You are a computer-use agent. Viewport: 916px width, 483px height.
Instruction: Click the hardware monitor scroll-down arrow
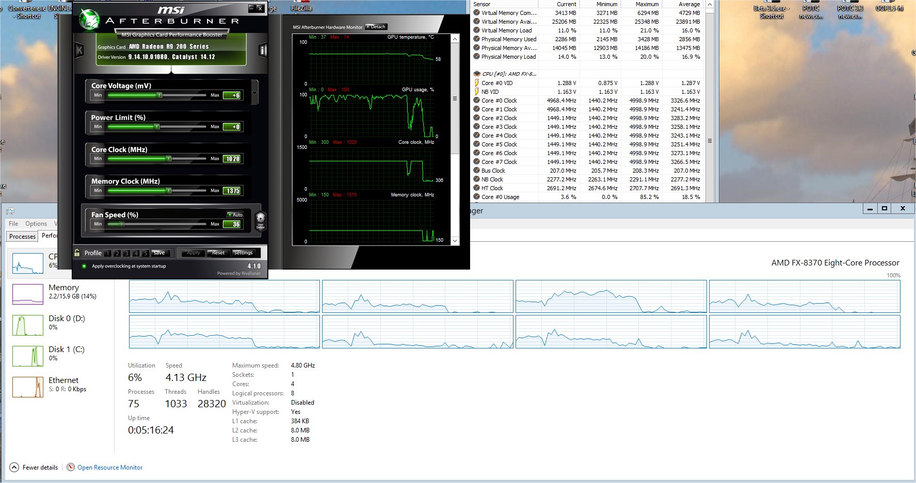click(x=455, y=241)
